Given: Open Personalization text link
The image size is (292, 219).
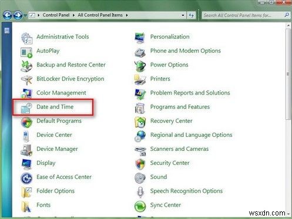Looking at the screenshot, I should (170, 37).
